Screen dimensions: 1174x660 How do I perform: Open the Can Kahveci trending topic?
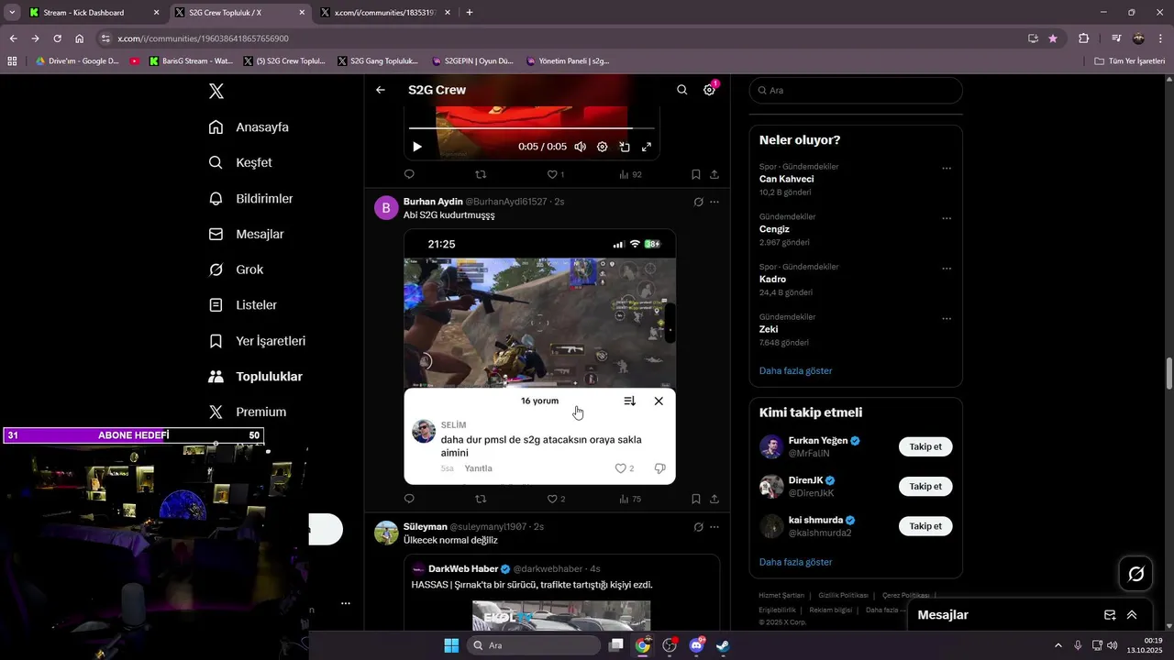[787, 179]
